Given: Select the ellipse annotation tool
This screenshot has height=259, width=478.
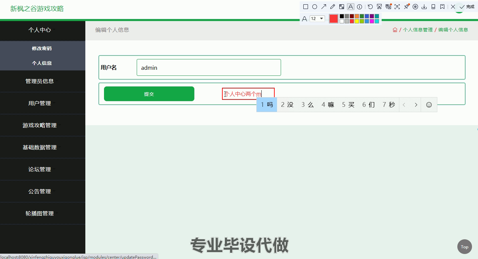Looking at the screenshot, I should point(314,7).
